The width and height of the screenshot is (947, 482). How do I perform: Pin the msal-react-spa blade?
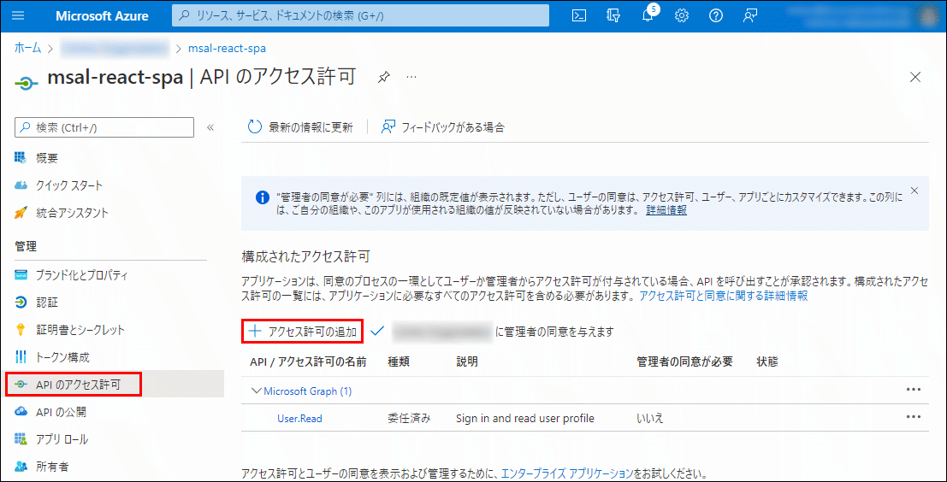pyautogui.click(x=383, y=77)
